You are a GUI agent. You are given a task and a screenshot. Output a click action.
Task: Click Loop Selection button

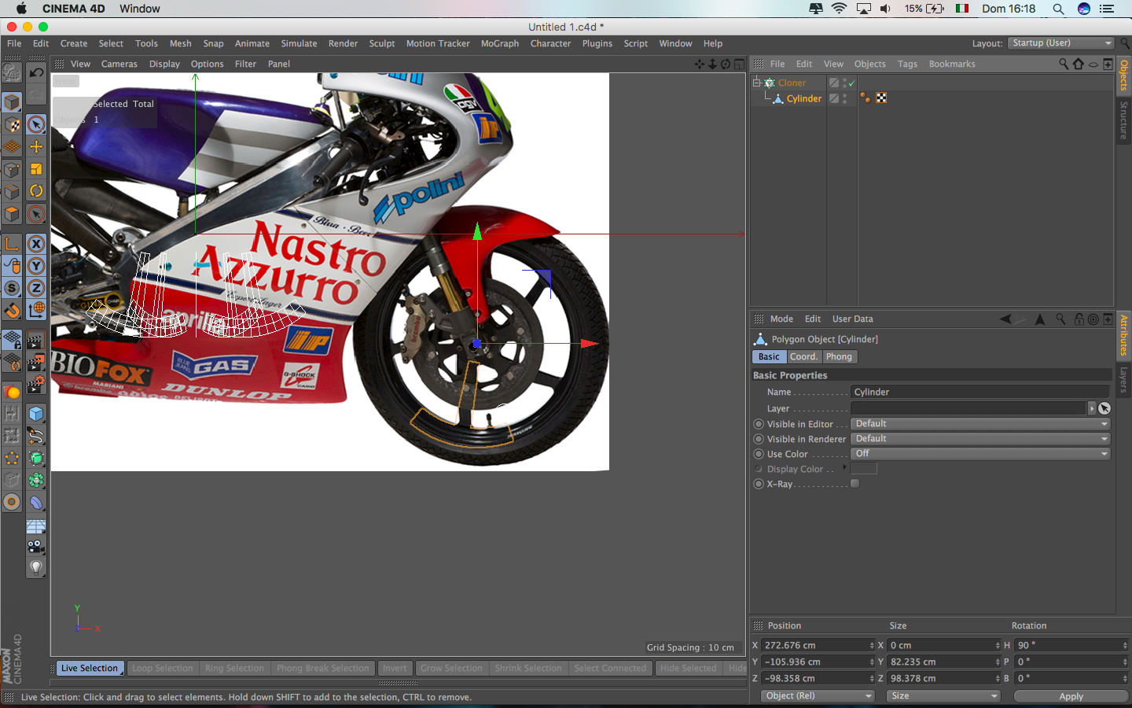[x=163, y=669]
